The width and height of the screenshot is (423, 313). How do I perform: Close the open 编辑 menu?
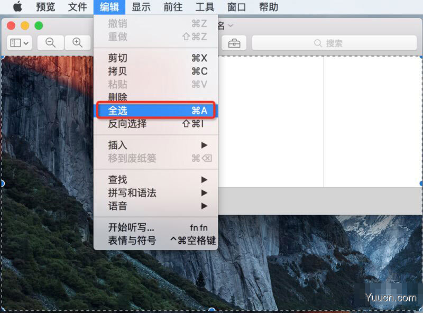click(x=109, y=7)
